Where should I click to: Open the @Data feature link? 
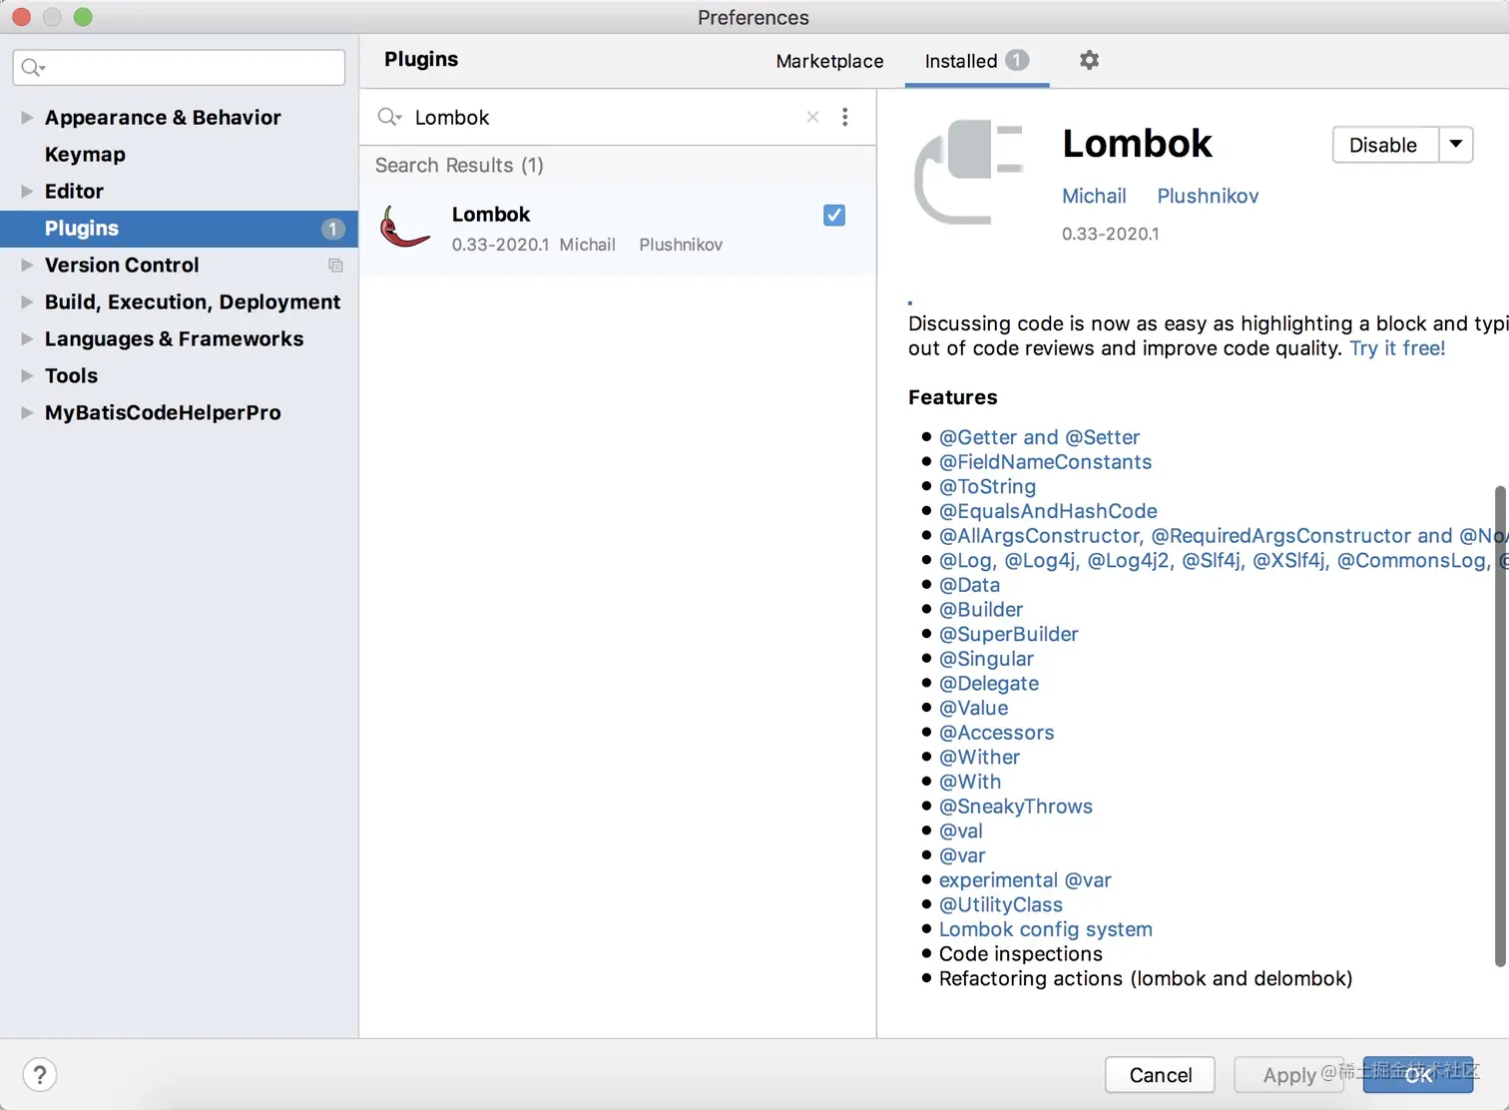click(969, 585)
